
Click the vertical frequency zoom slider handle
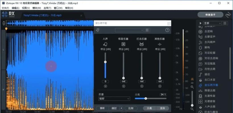coord(192,105)
